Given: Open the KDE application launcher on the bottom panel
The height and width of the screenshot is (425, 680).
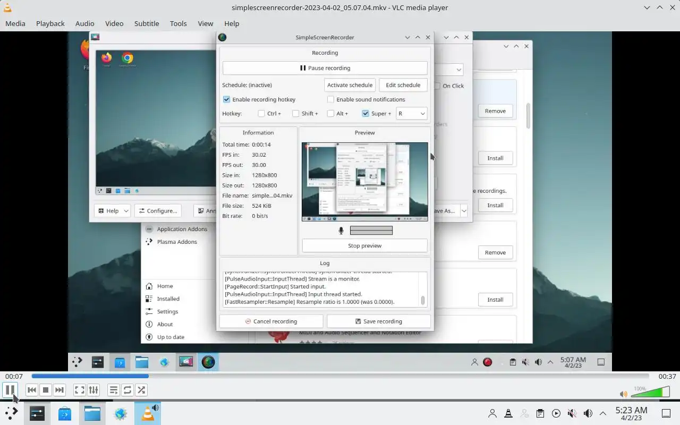Looking at the screenshot, I should pos(11,413).
